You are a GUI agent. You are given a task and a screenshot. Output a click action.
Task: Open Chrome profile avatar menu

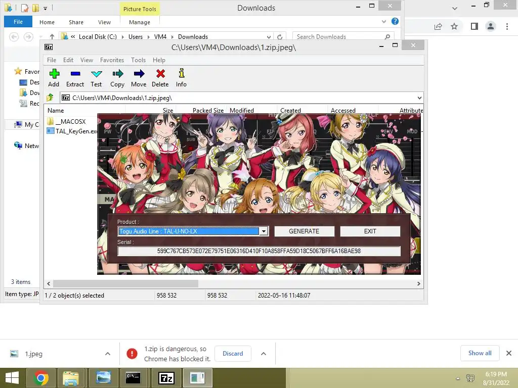(x=491, y=26)
